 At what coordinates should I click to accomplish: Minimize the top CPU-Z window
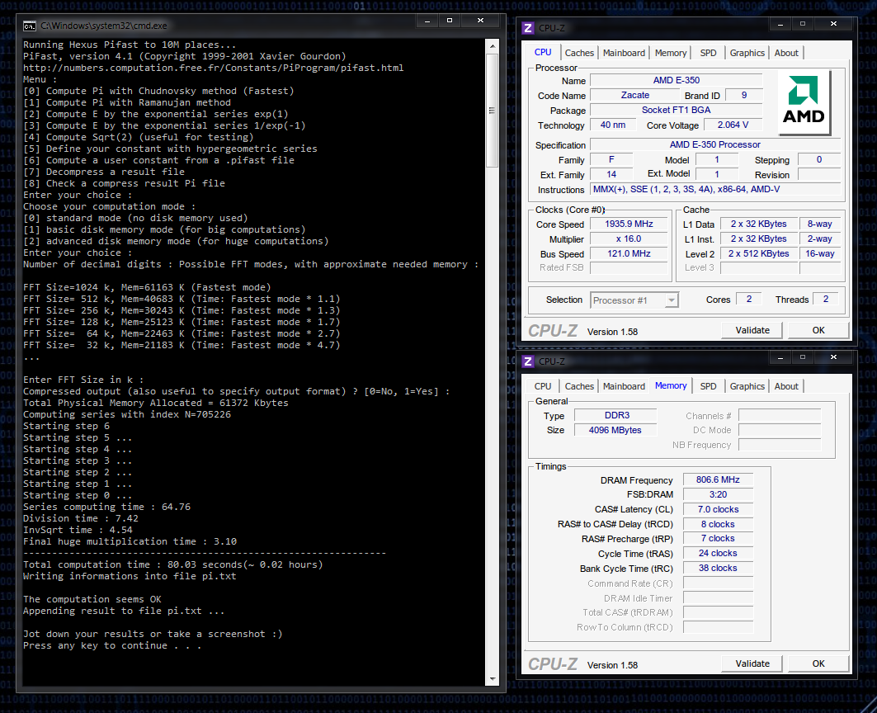pyautogui.click(x=780, y=24)
